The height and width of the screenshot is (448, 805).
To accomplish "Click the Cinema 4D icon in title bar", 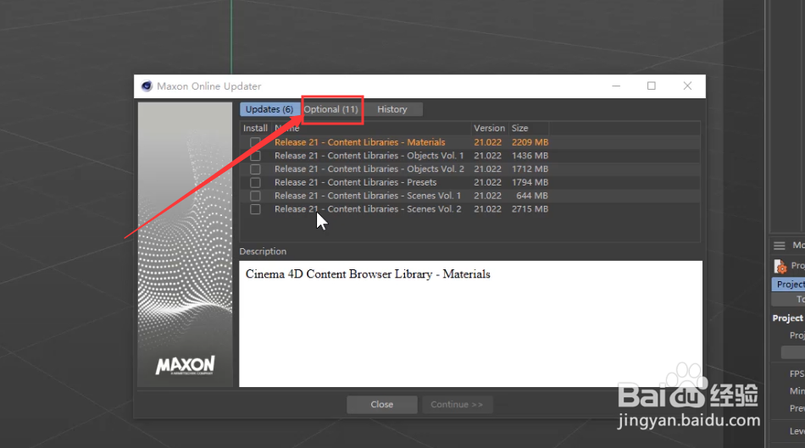I will (147, 86).
